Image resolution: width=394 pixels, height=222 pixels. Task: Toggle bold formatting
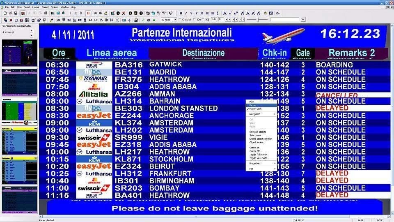[181, 13]
